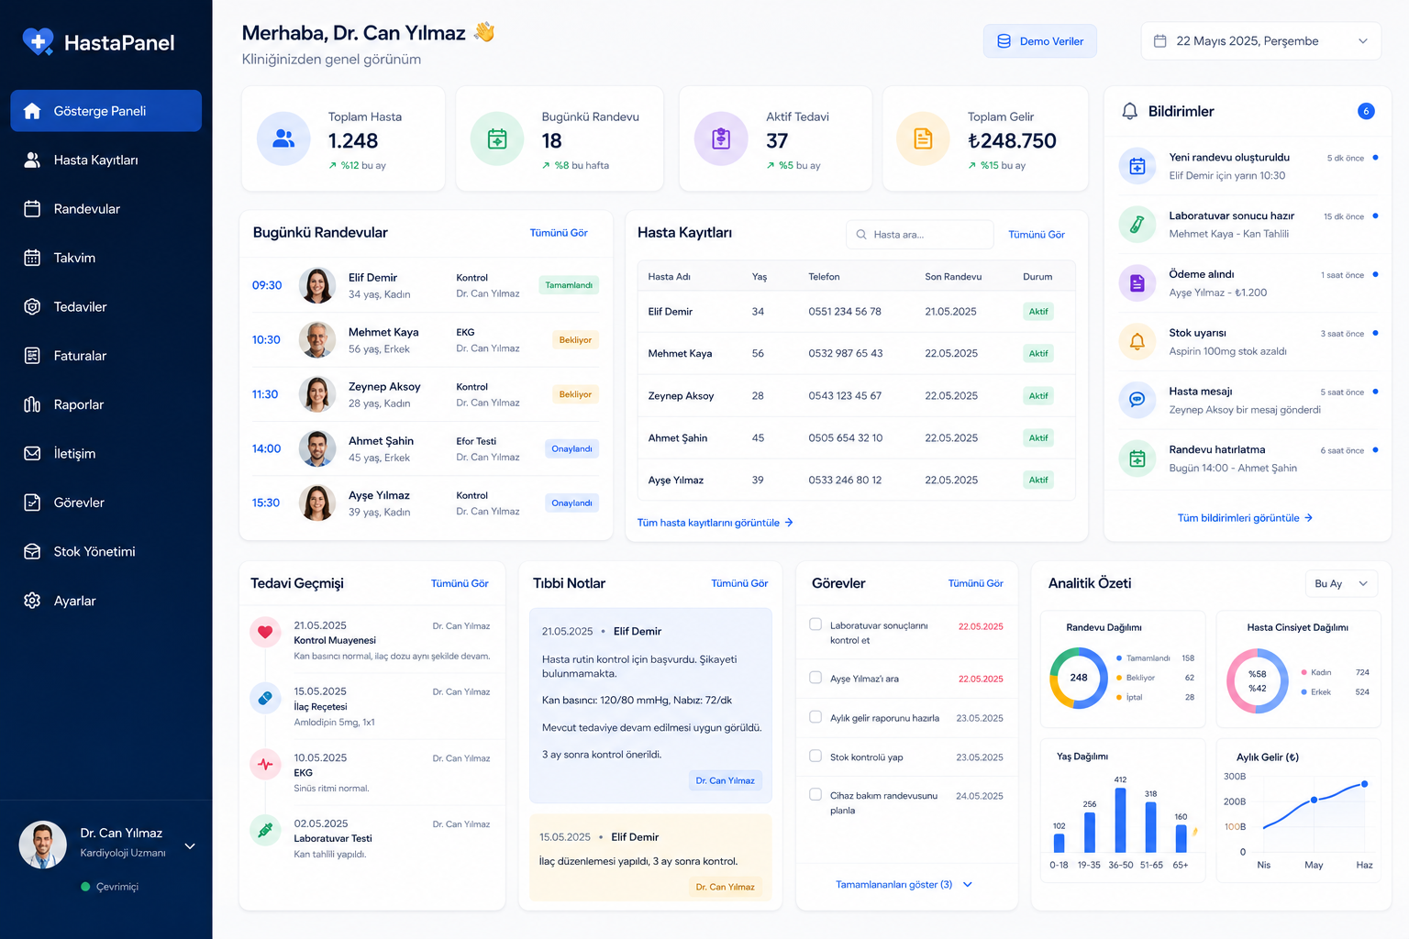Click Tüm bildirimleri görüntüle link
Screen dimensions: 1409x939
point(1245,518)
